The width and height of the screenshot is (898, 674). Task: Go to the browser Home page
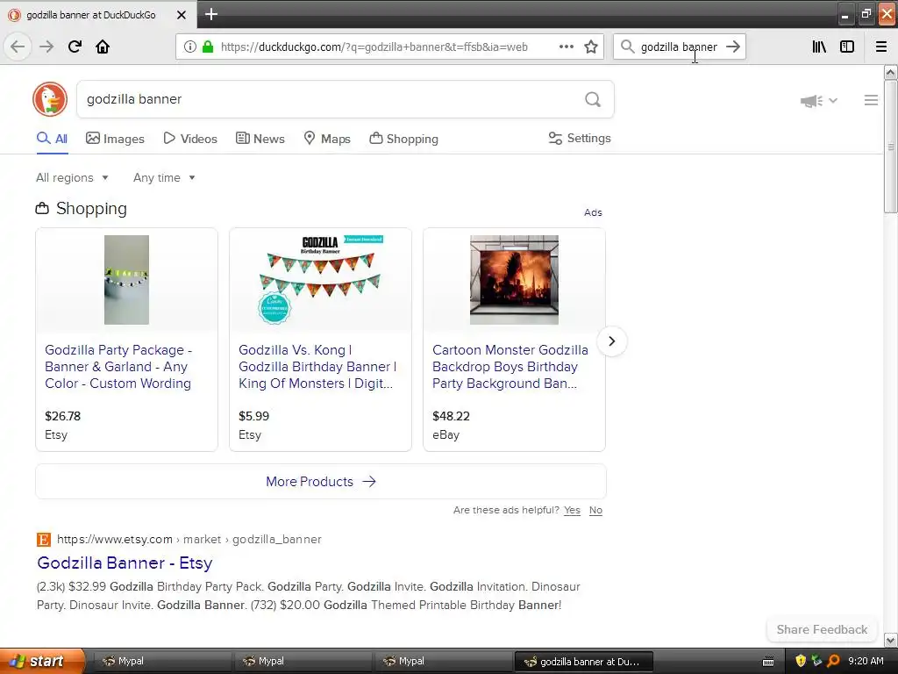[103, 47]
